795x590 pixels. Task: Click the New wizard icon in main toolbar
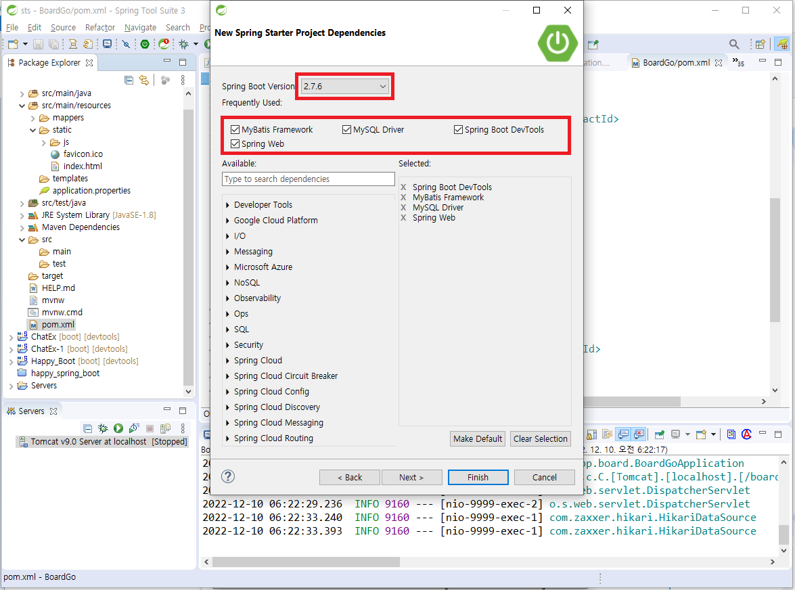[13, 44]
